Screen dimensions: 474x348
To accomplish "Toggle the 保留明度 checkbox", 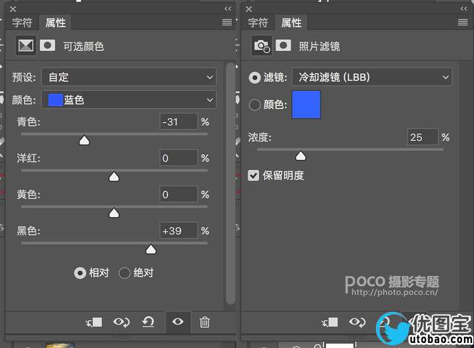I will [253, 175].
